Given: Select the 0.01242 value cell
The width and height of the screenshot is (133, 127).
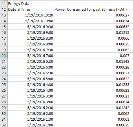Looking at the screenshot, I should pyautogui.click(x=92, y=108).
